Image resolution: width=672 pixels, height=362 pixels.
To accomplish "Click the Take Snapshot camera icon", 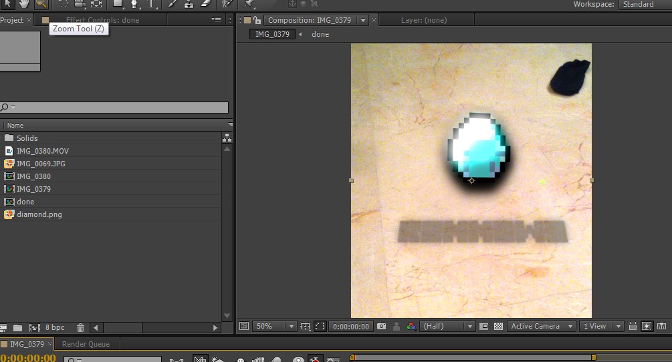I will [381, 327].
